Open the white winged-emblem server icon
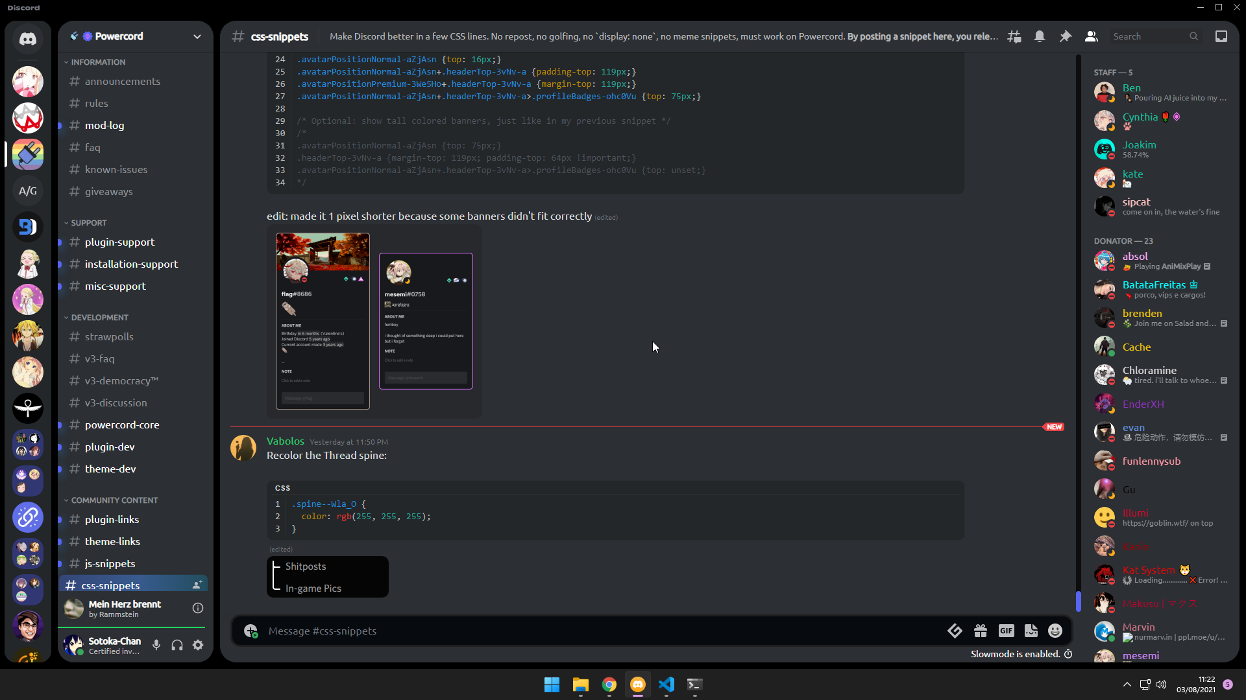The width and height of the screenshot is (1246, 700). pyautogui.click(x=27, y=409)
